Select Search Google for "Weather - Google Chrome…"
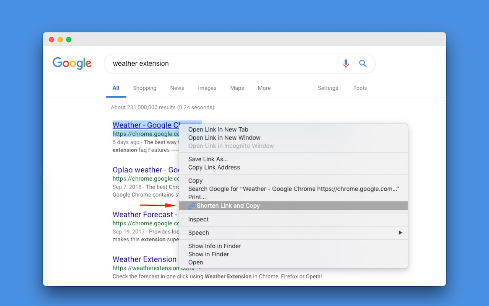 [293, 189]
